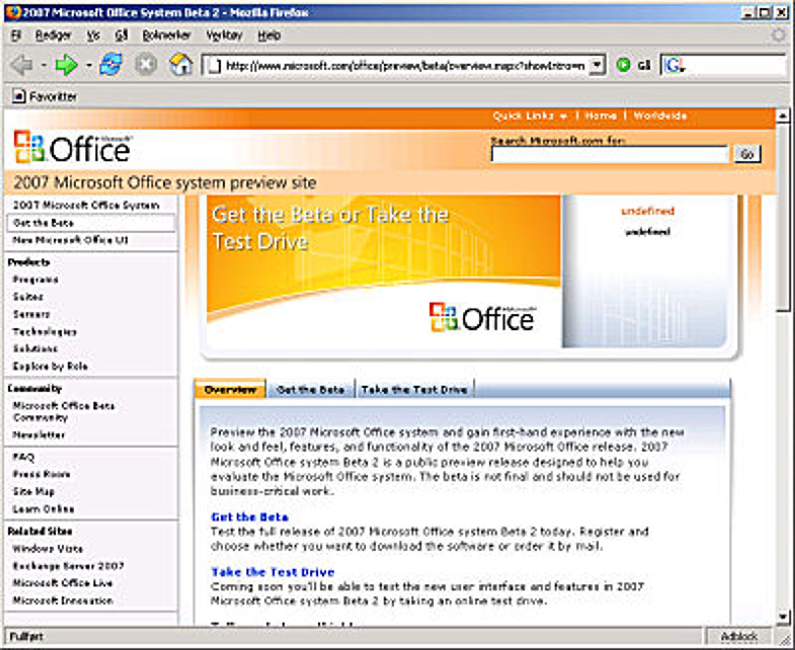Open the FAQ sidebar link
This screenshot has height=650, width=795.
(23, 457)
